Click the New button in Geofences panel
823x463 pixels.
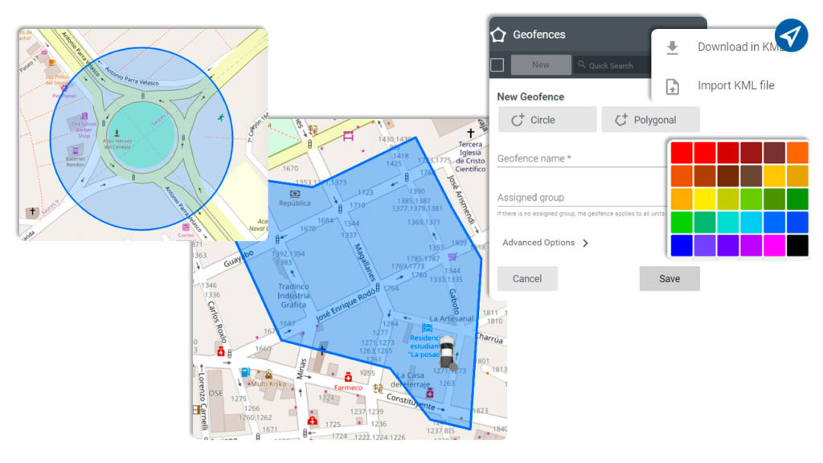point(541,65)
